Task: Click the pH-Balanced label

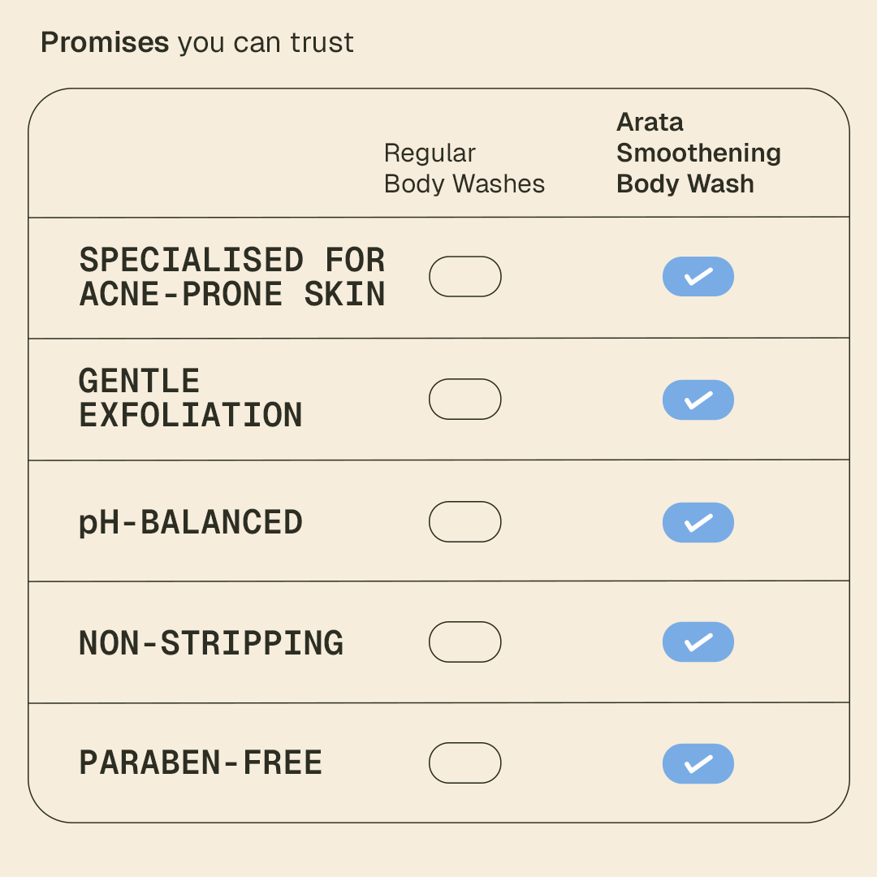Action: pyautogui.click(x=190, y=522)
